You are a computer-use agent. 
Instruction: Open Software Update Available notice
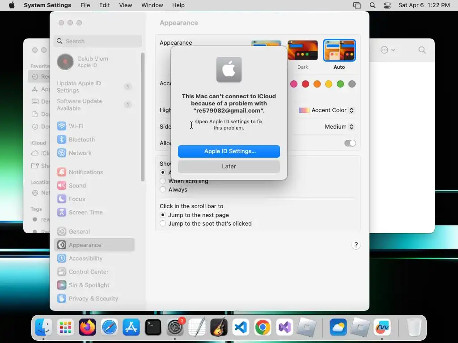(94, 105)
